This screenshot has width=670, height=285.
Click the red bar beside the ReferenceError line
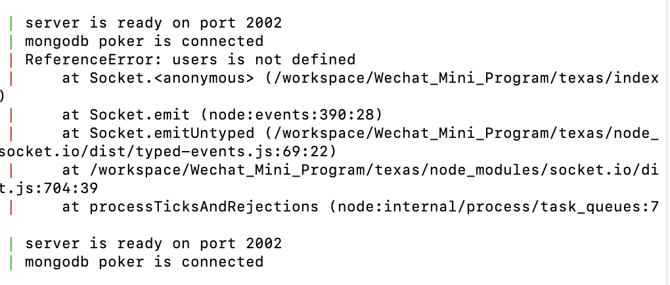pyautogui.click(x=11, y=59)
